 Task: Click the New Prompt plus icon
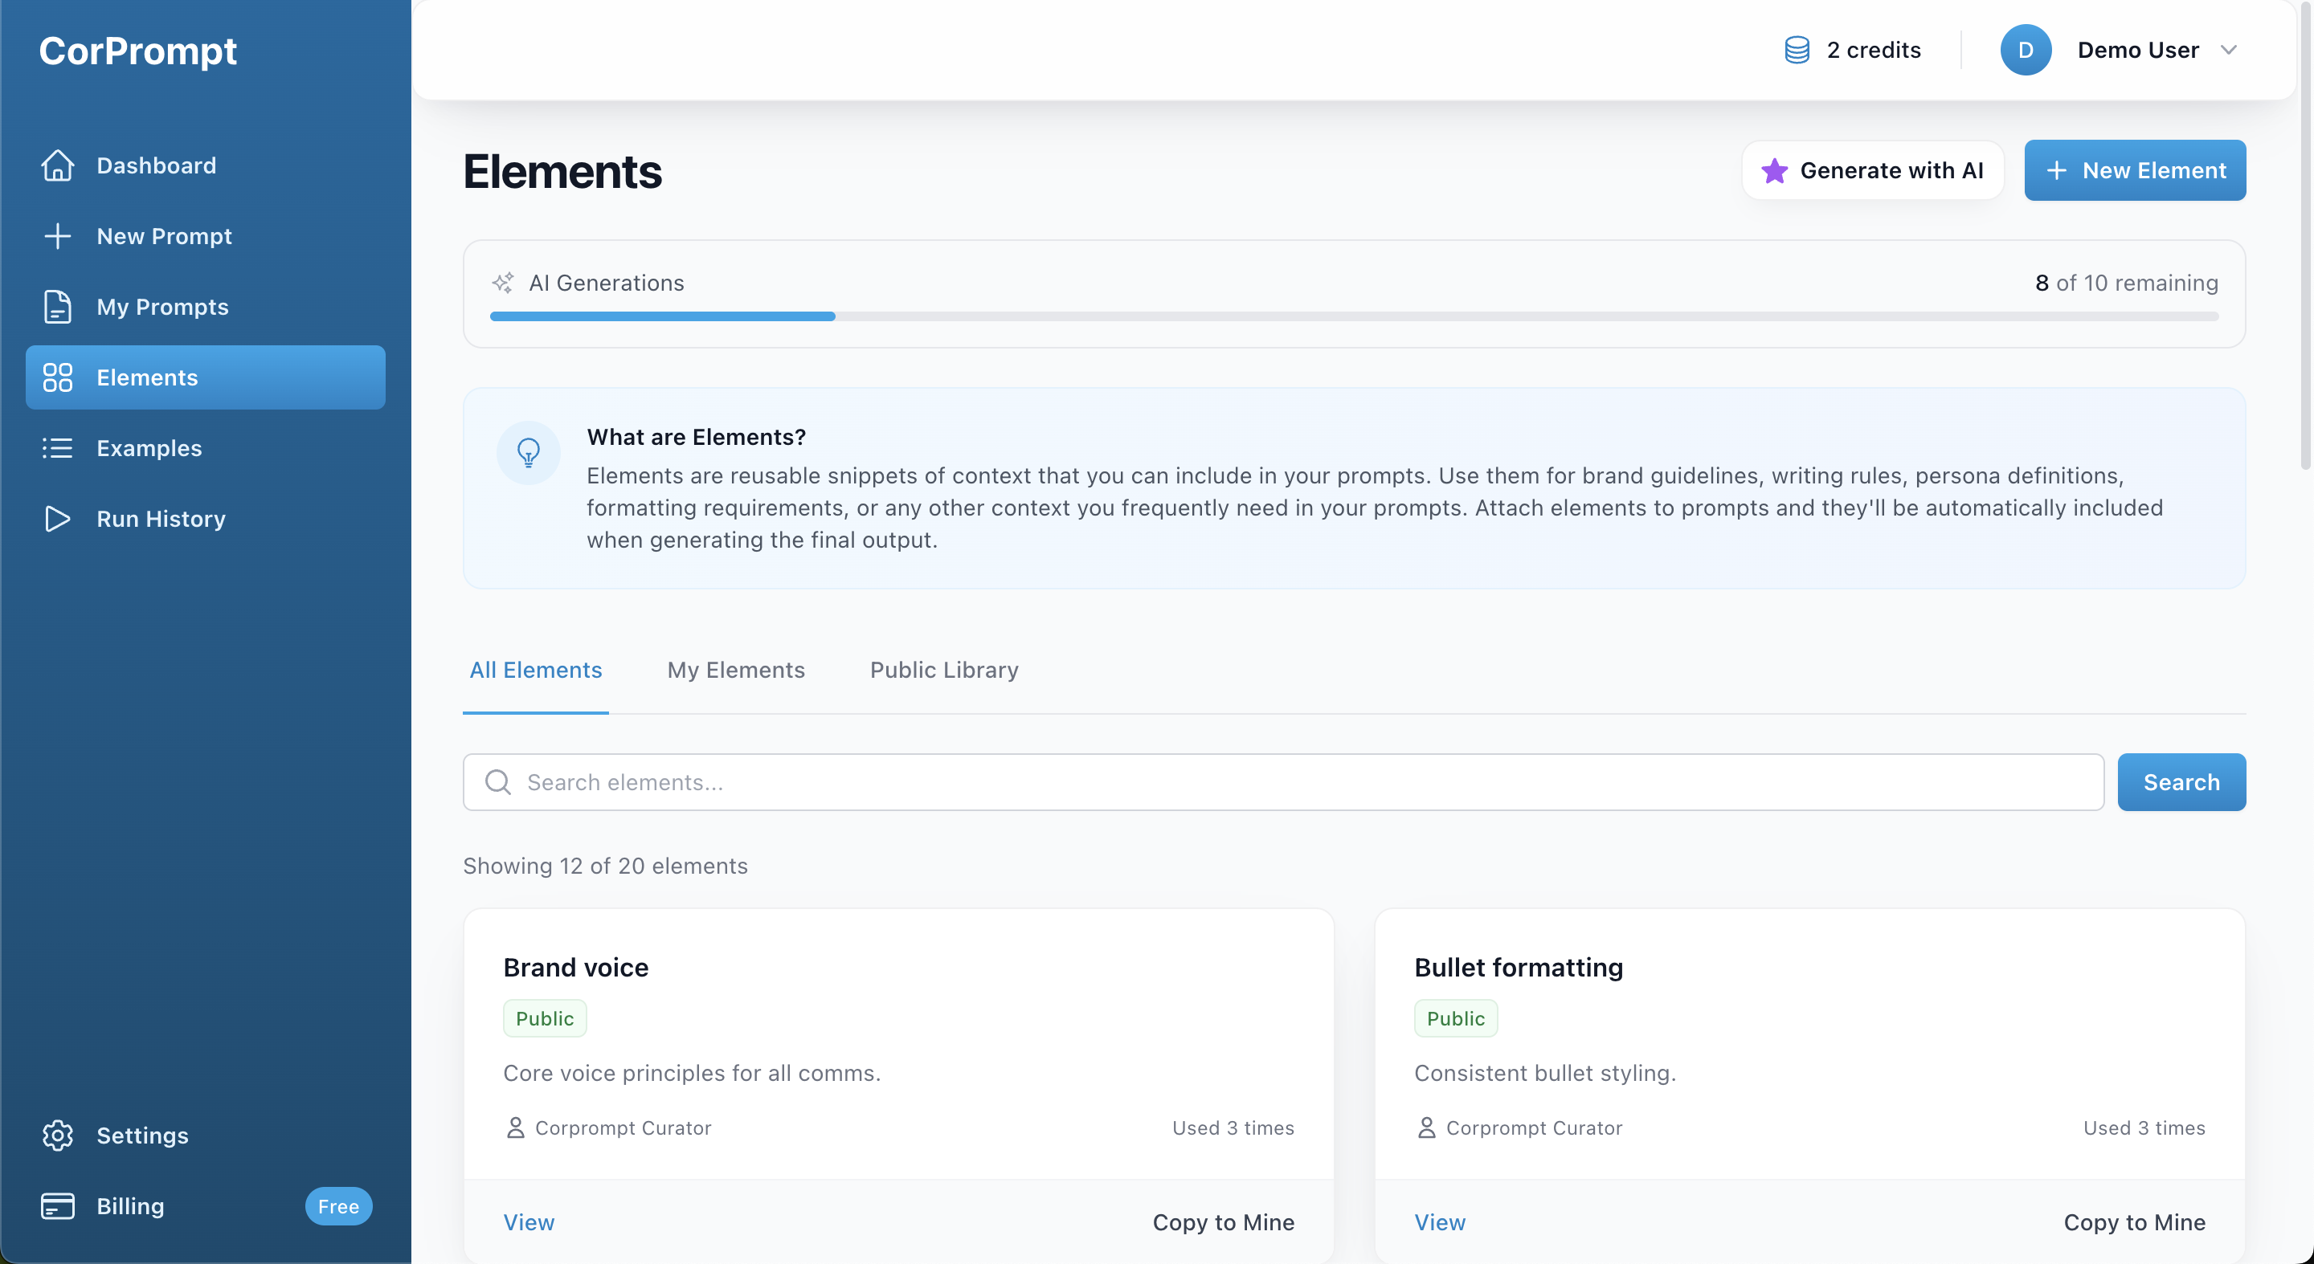(58, 236)
